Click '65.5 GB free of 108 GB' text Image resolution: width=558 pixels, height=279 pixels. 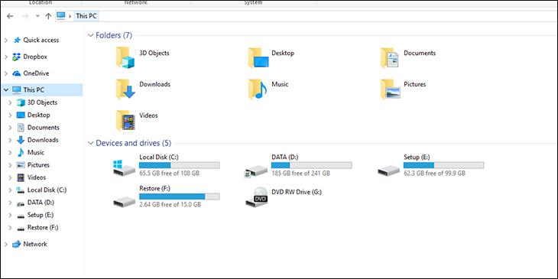tap(170, 174)
